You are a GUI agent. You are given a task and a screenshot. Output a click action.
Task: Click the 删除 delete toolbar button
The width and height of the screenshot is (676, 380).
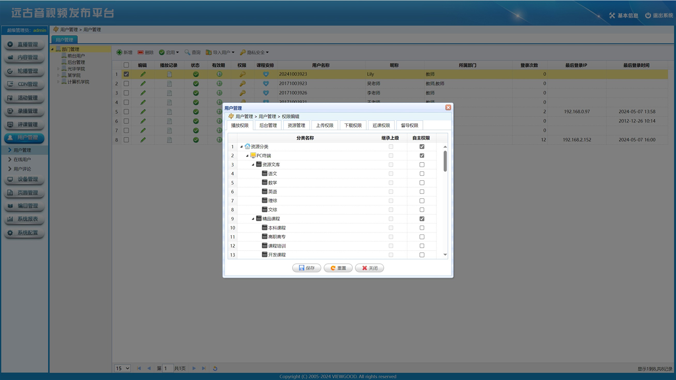tap(146, 52)
